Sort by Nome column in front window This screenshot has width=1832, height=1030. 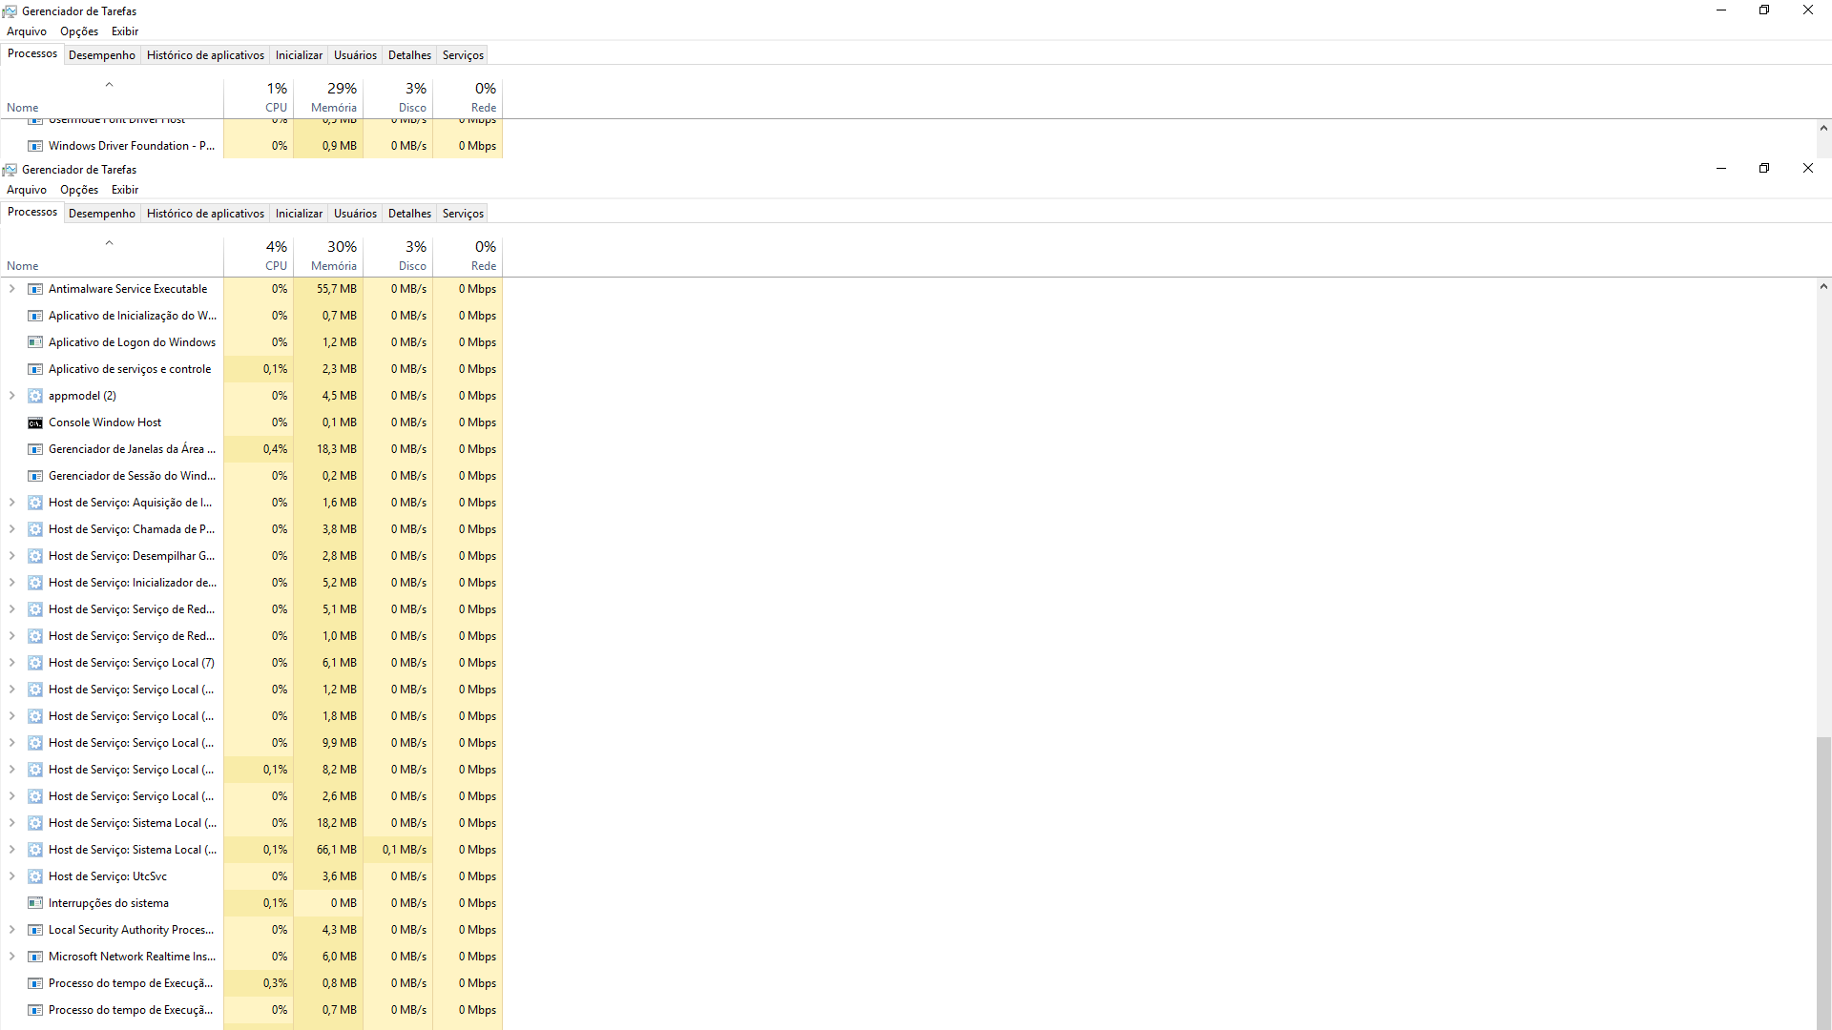click(x=112, y=256)
